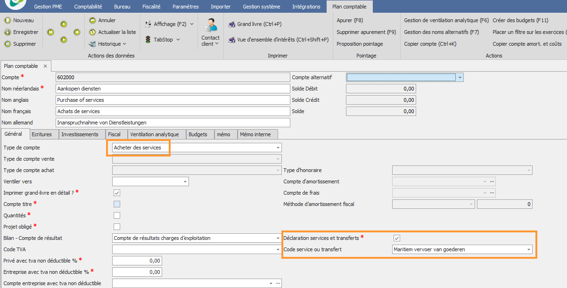This screenshot has width=567, height=288.
Task: Jump to the first record arrow
Action: pos(50,32)
